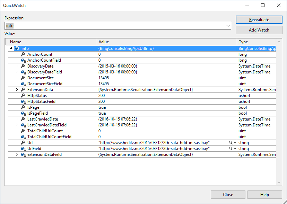Collapse the info root node
The width and height of the screenshot is (287, 204).
[x=11, y=48]
